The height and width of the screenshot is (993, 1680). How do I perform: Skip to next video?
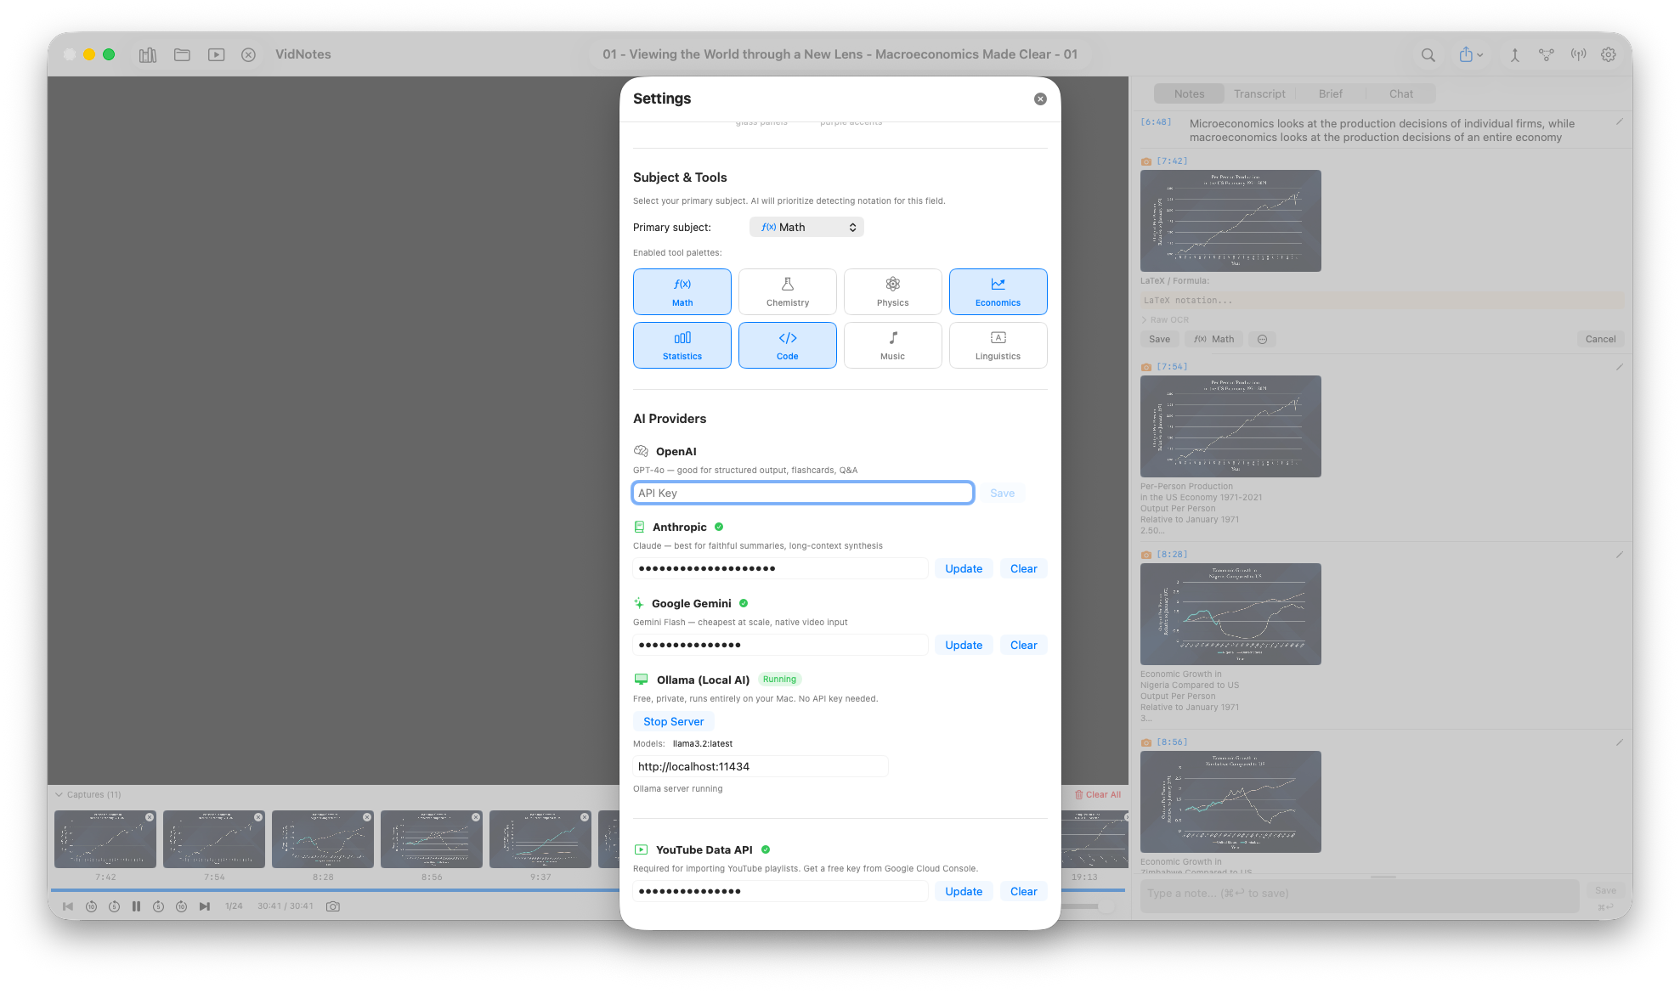(x=205, y=906)
